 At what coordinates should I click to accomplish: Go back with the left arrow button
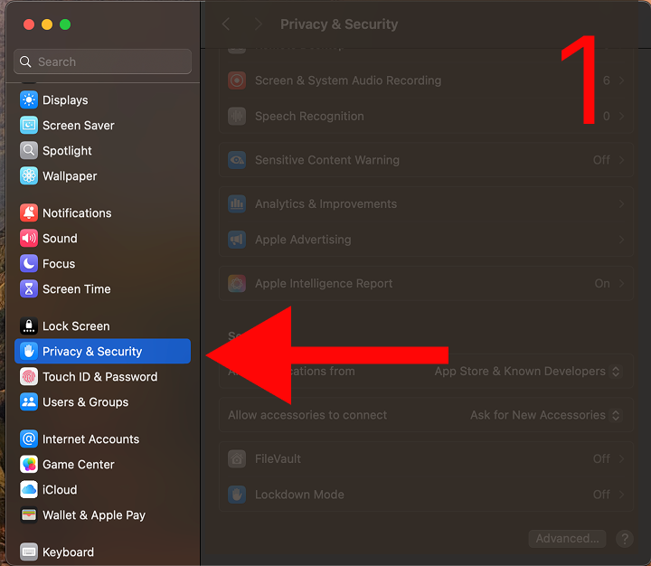coord(226,24)
